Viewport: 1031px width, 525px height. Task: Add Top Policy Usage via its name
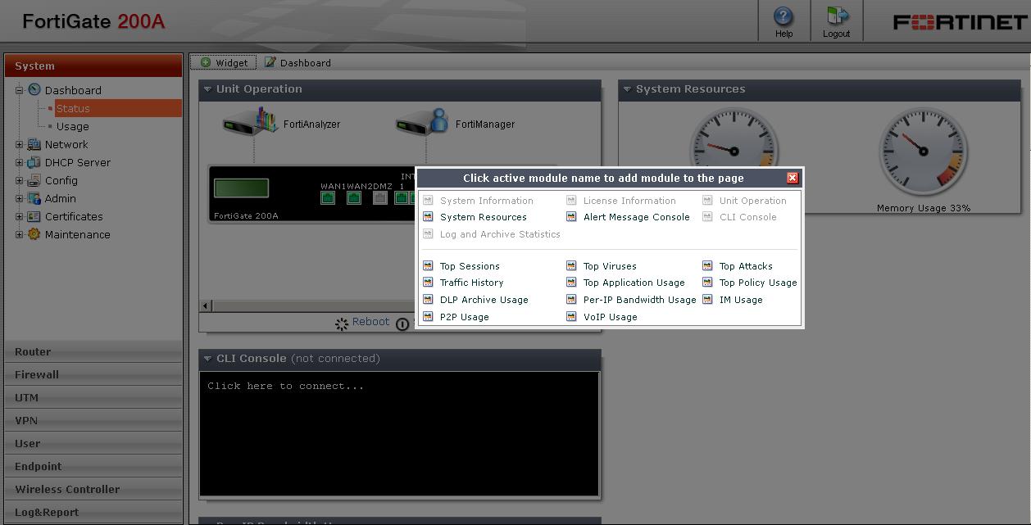tap(758, 283)
